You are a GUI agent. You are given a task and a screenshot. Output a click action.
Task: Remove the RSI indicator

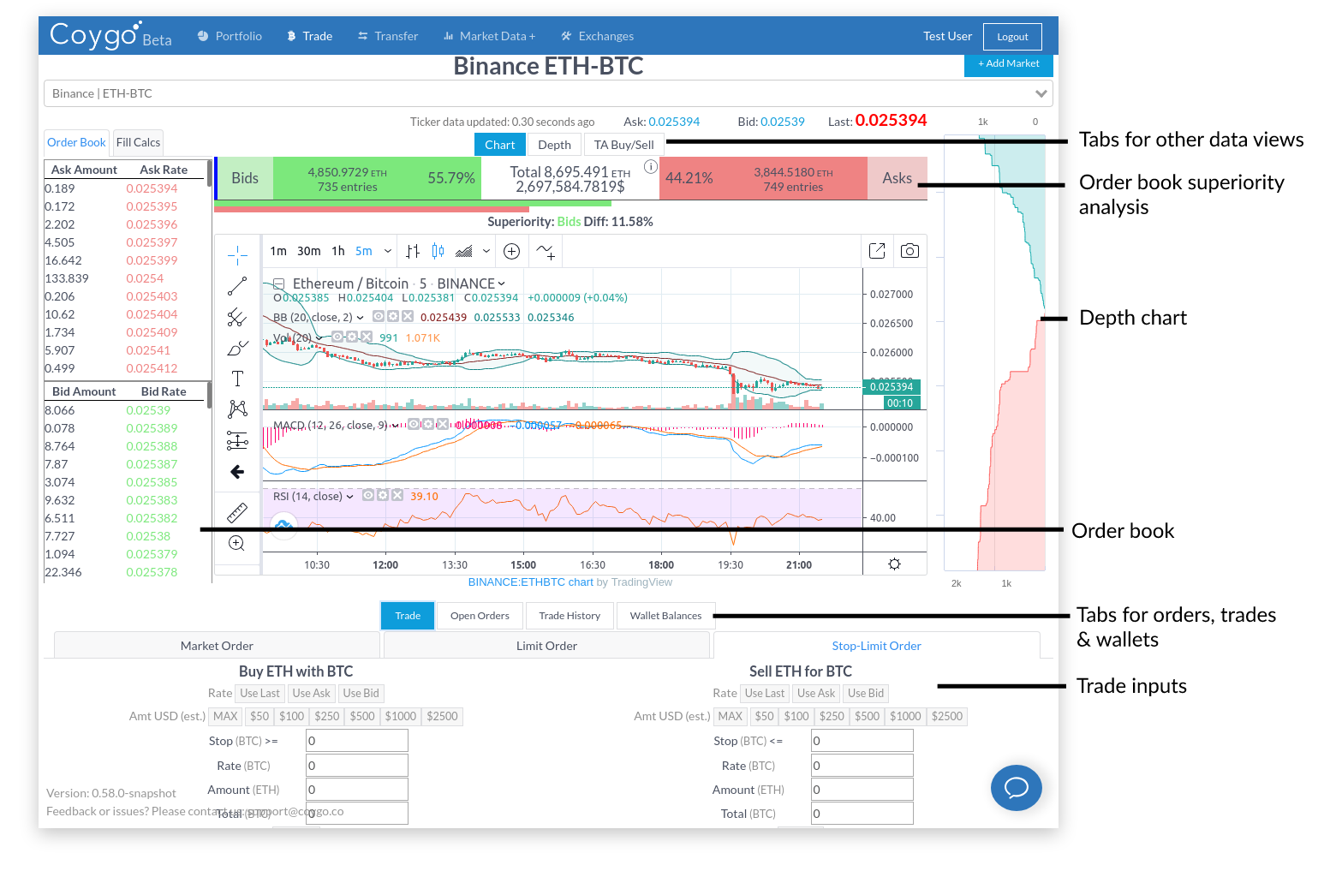coord(397,495)
